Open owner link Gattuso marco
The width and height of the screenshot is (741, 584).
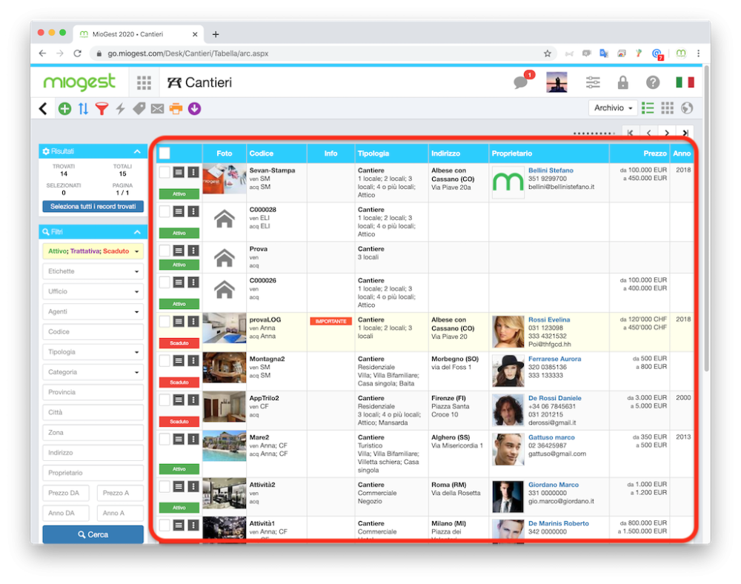tap(551, 437)
